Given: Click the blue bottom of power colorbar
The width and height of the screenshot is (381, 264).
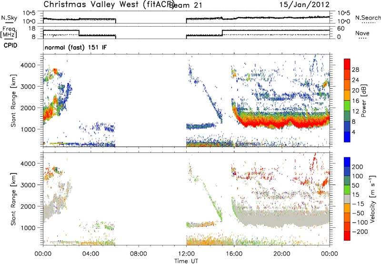Looking at the screenshot, I should [347, 137].
